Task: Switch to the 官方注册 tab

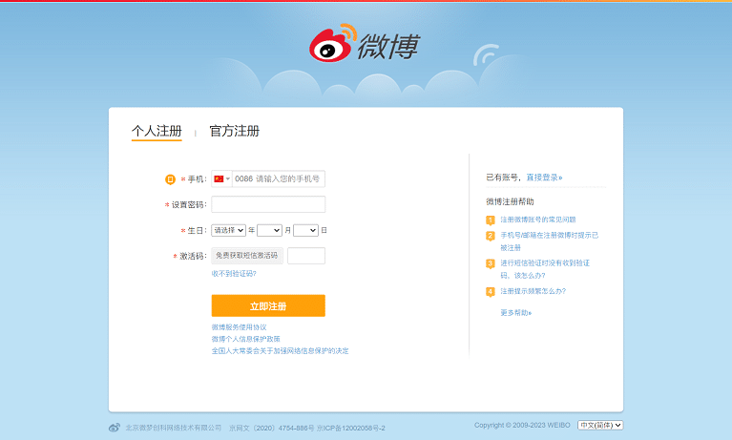Action: 234,132
